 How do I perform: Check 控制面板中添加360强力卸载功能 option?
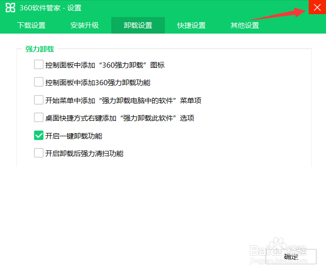pos(39,82)
